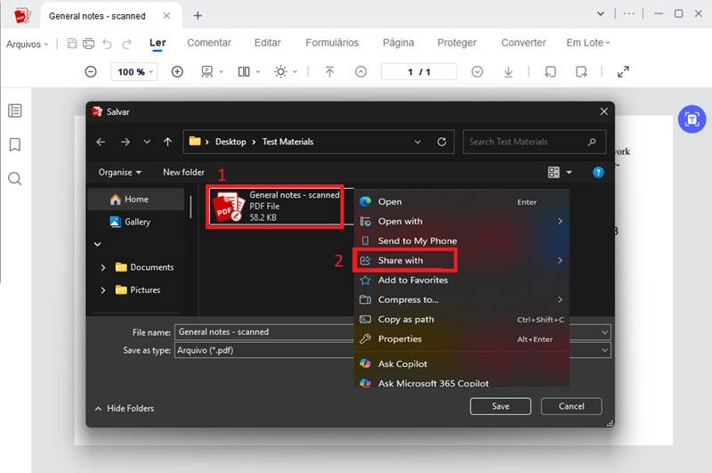
Task: Rotate page counterclockwise icon
Action: [x=550, y=71]
